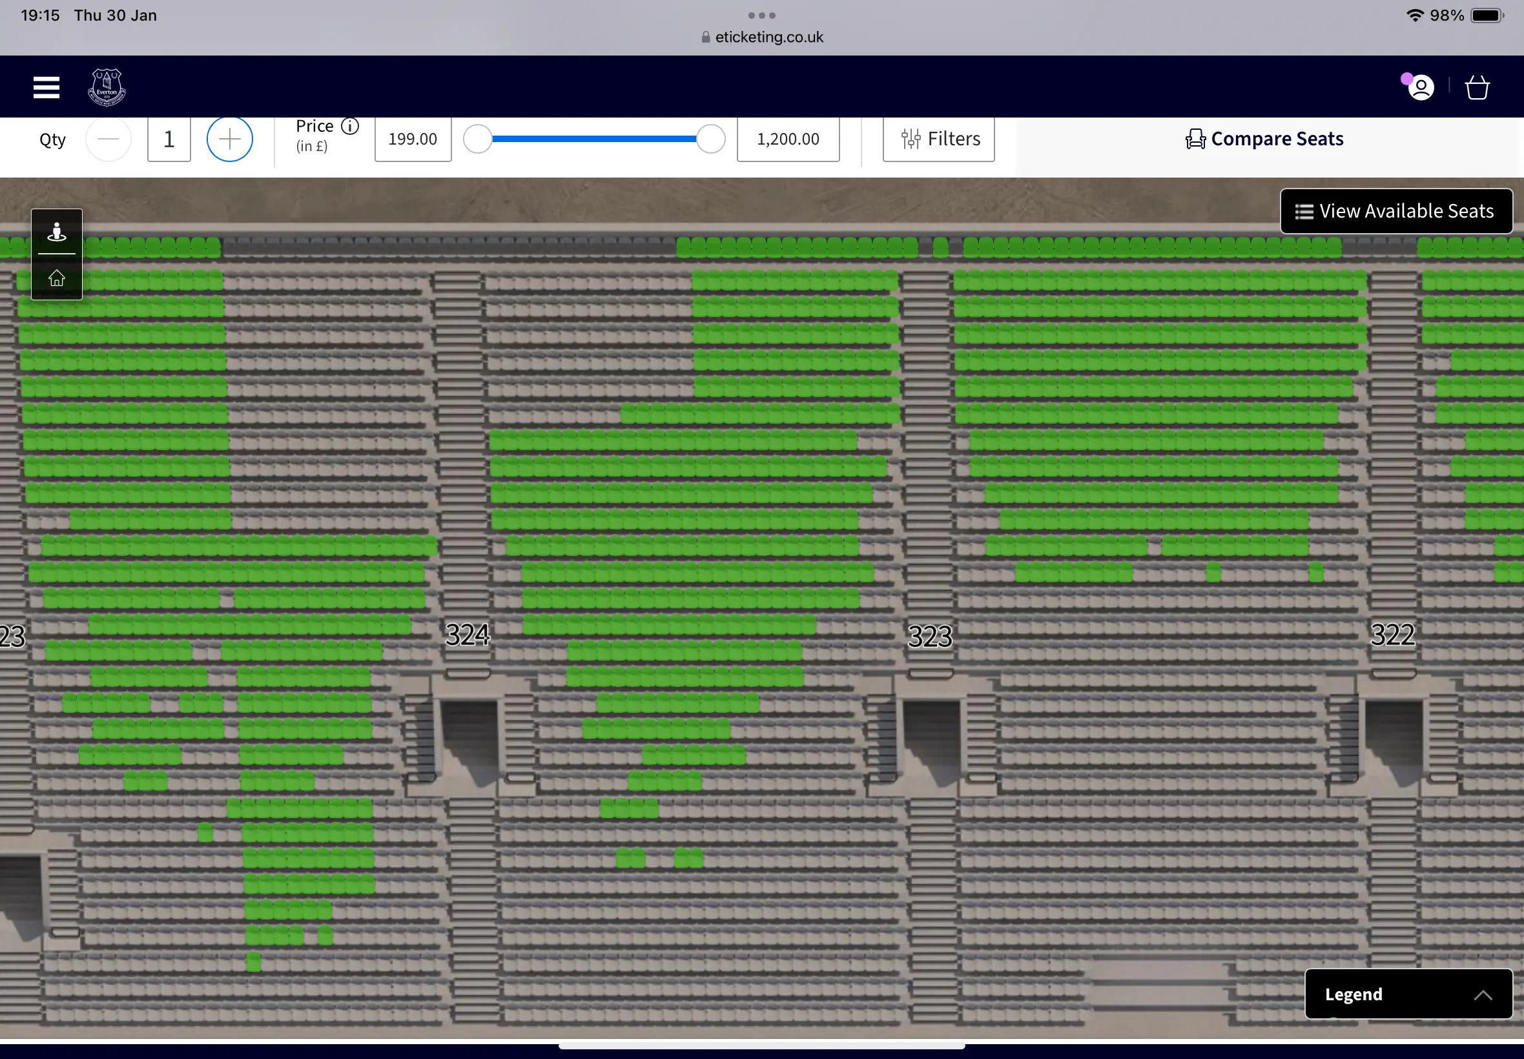Click the quantity number field

pyautogui.click(x=169, y=139)
